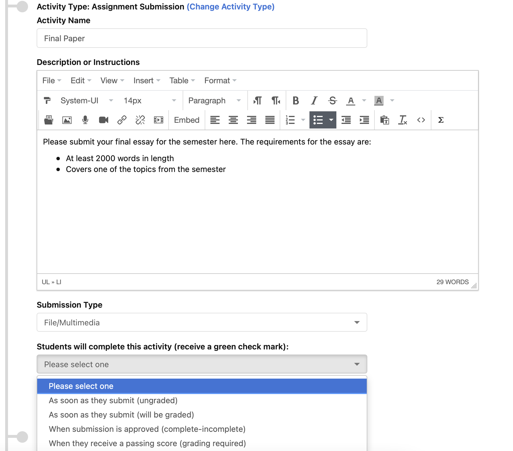Viewport: 513px width, 451px height.
Task: Justify the text
Action: (270, 120)
